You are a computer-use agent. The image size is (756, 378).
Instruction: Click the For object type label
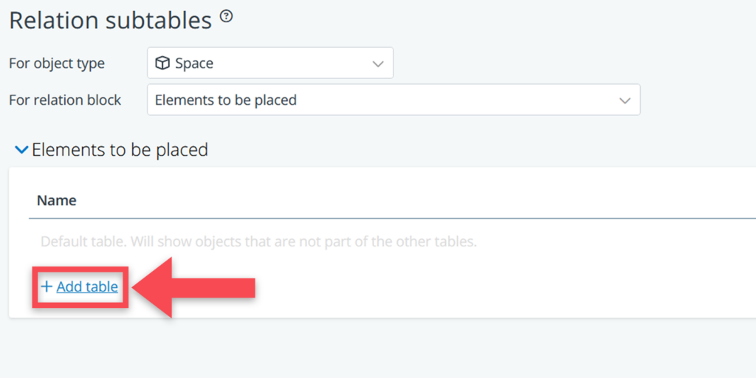(57, 63)
